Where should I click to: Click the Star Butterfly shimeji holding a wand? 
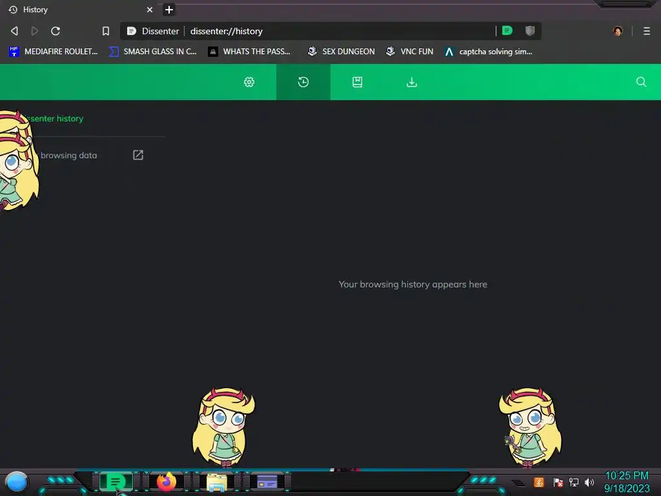click(531, 428)
